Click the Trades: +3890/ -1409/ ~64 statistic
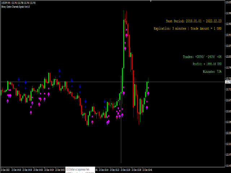 pyautogui.click(x=202, y=57)
